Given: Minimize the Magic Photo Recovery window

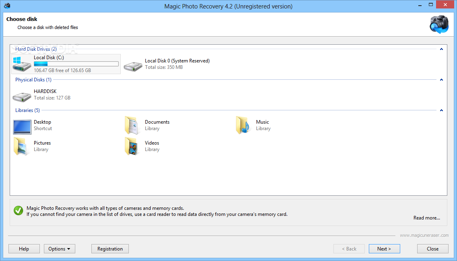Looking at the screenshot, I should pyautogui.click(x=420, y=5).
